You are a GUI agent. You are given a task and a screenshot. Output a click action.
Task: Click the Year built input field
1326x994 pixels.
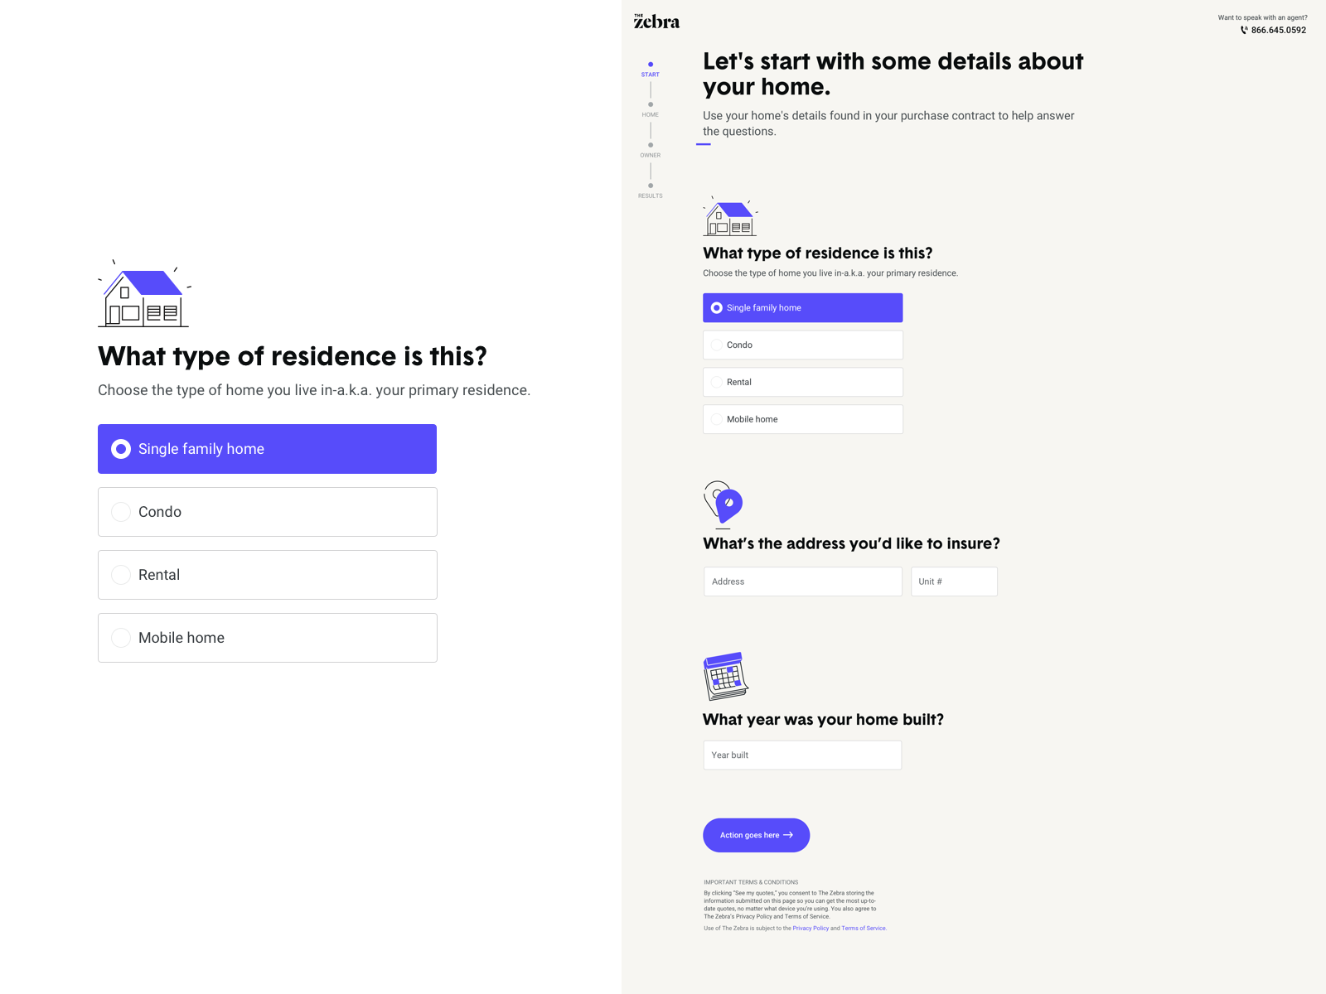point(802,755)
